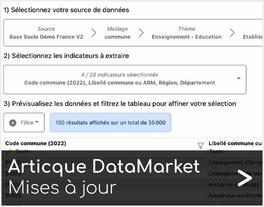
Task: Select the Thème Enseignement - Education step
Action: pos(187,33)
